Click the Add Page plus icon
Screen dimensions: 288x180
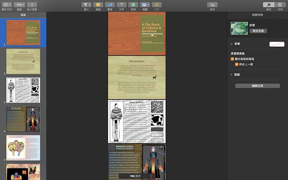click(32, 5)
